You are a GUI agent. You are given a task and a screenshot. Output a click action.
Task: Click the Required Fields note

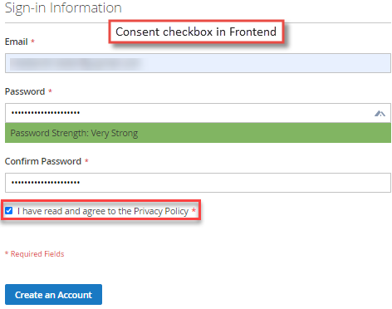[35, 254]
